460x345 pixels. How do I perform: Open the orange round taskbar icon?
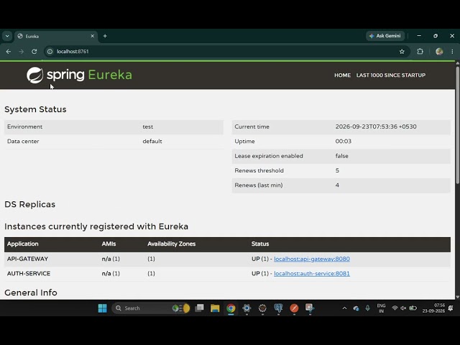[x=294, y=308]
